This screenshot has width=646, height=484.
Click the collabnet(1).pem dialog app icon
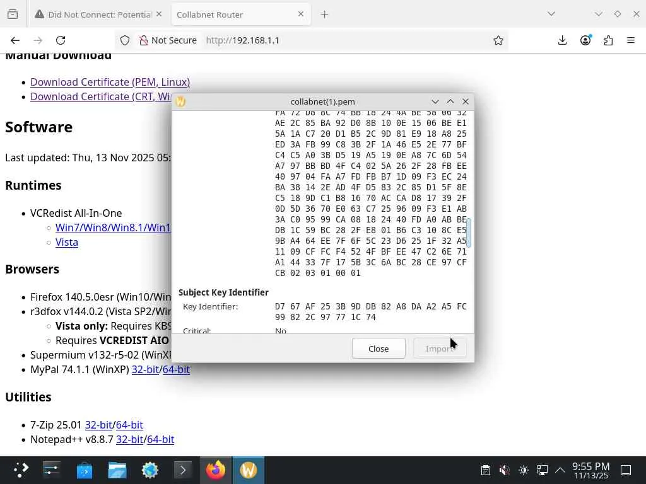tap(180, 101)
